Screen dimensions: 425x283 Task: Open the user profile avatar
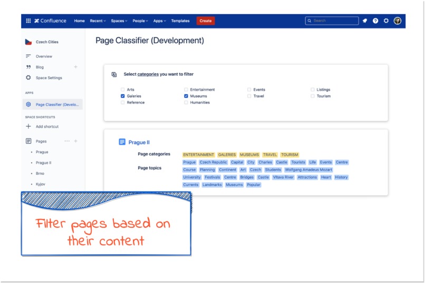click(x=398, y=21)
